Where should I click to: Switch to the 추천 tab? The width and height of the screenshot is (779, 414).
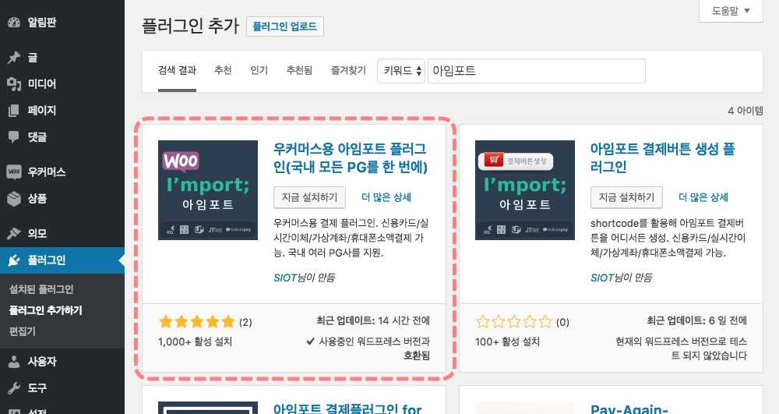click(x=223, y=71)
